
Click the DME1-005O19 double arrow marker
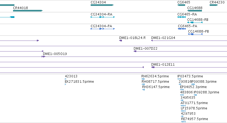(43, 57)
